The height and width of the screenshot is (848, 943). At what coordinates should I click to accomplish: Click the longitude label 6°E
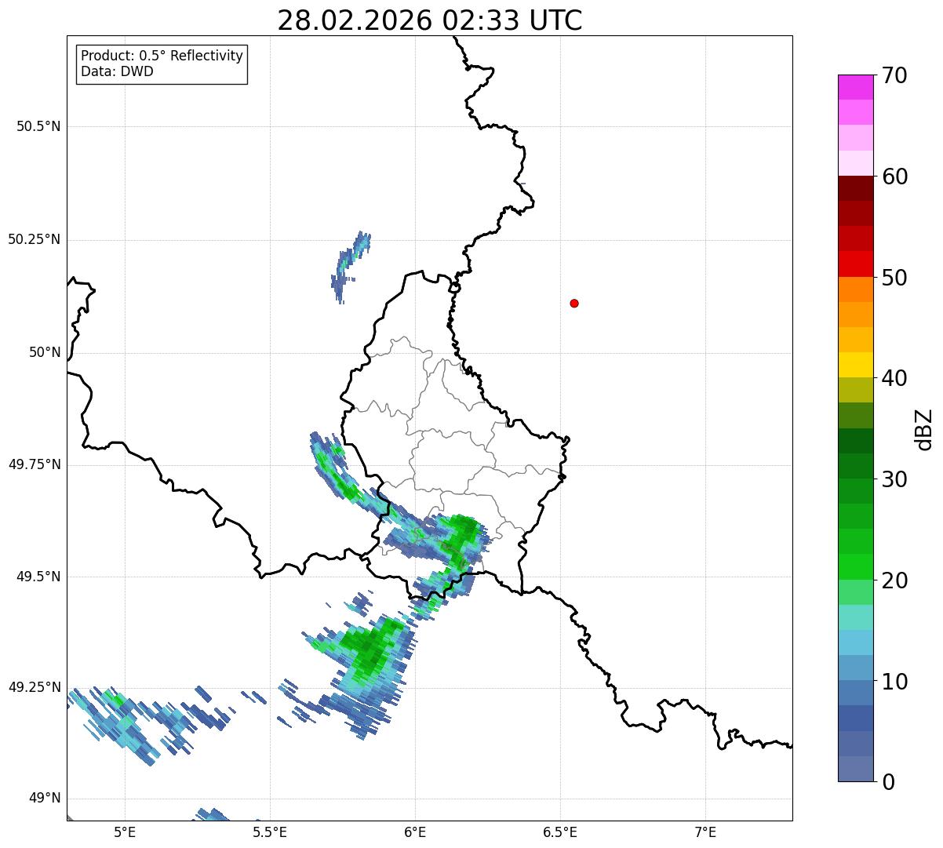pyautogui.click(x=415, y=832)
